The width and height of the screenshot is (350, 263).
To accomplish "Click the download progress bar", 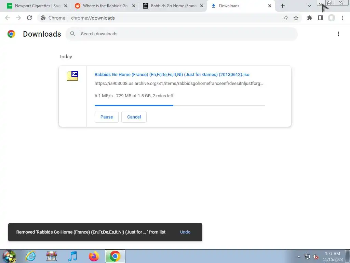I will [x=180, y=105].
